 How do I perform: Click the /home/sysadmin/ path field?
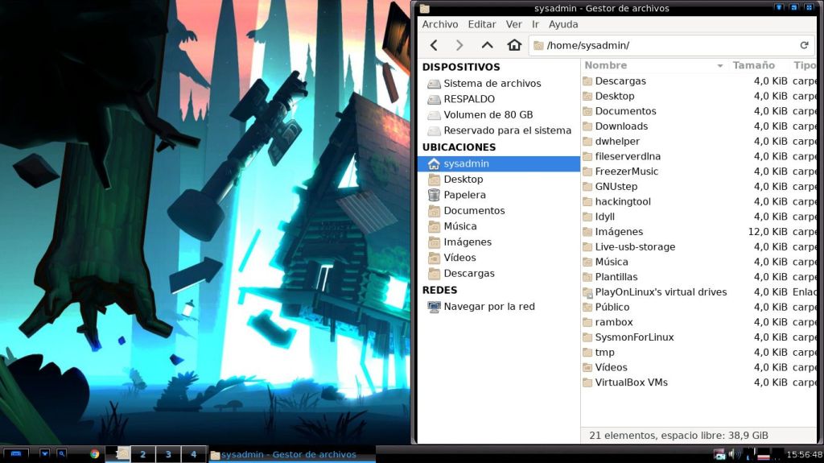668,45
